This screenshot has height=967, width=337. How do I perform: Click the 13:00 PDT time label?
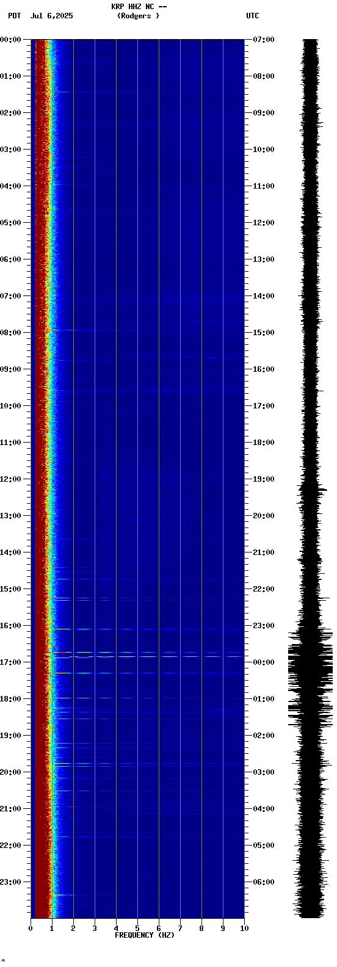click(10, 516)
